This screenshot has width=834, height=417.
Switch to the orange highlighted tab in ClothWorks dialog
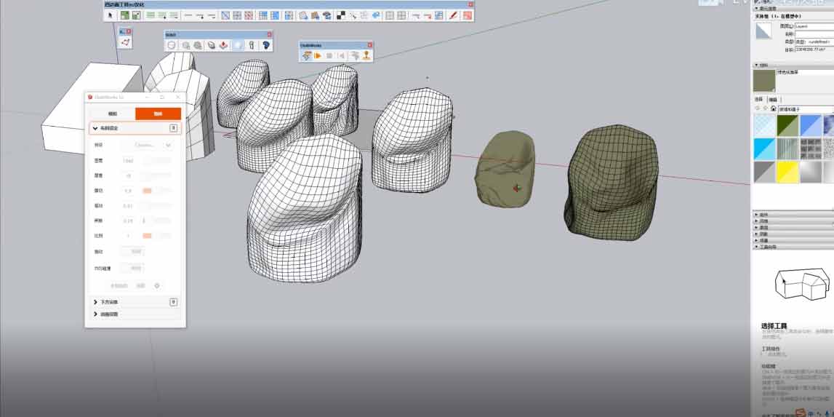tap(158, 114)
